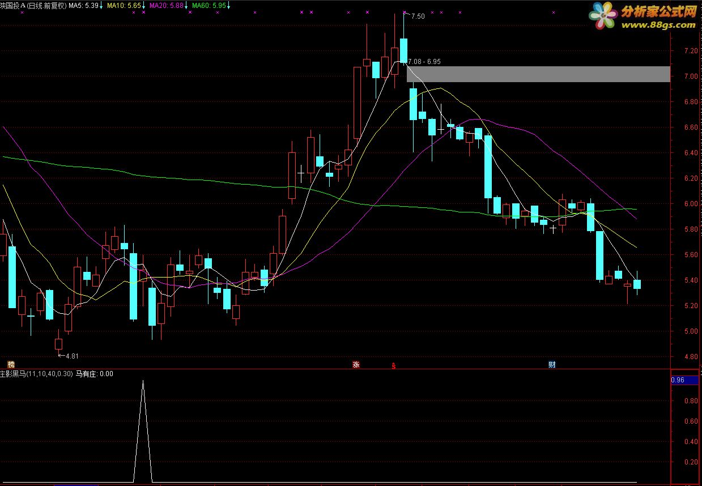This screenshot has width=702, height=486.
Task: Click the 4.81 low price label
Action: click(72, 356)
